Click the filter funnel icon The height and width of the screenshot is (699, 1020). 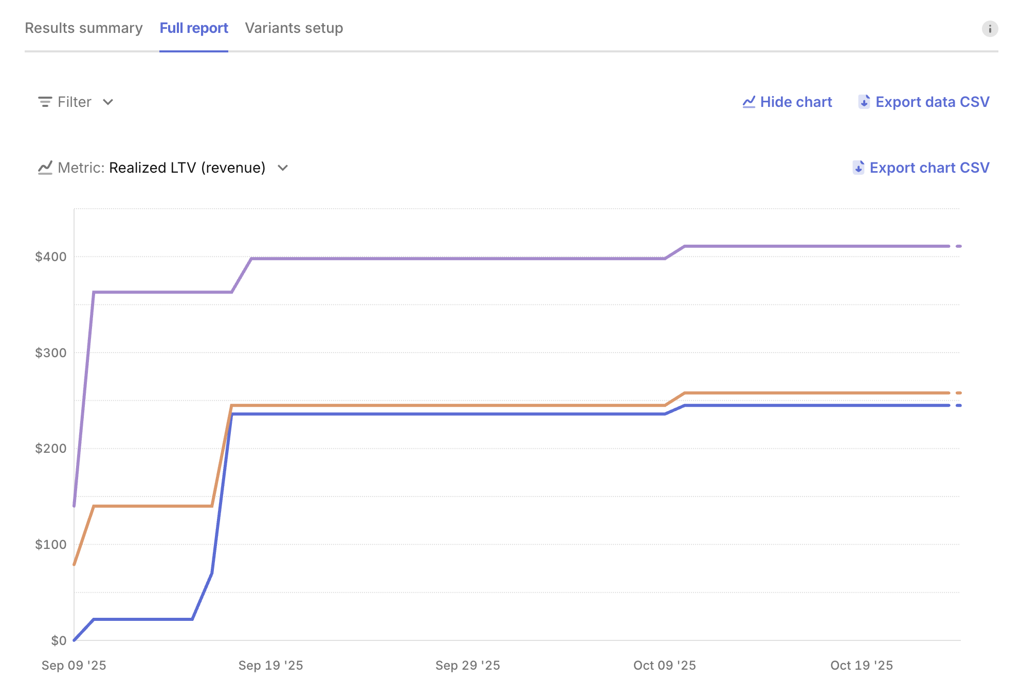[44, 101]
